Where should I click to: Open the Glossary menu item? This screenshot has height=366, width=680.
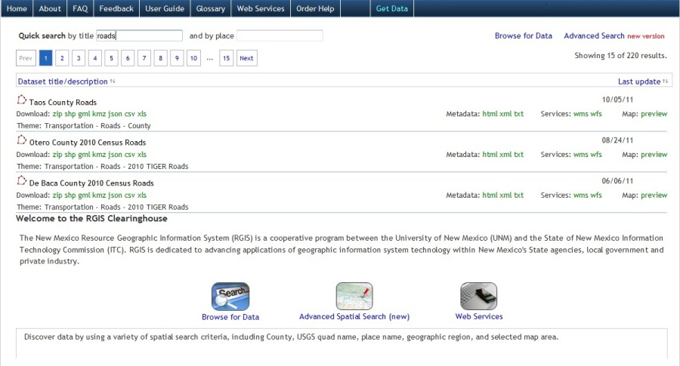click(210, 8)
